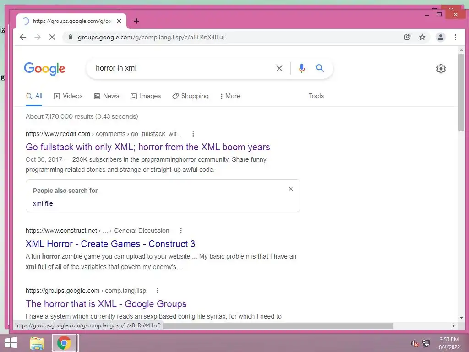Click the browser forward arrow

tap(38, 37)
